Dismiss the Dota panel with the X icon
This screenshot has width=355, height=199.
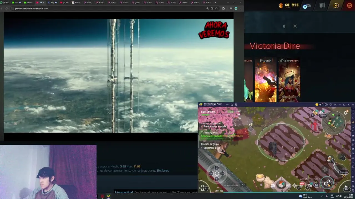pyautogui.click(x=295, y=26)
